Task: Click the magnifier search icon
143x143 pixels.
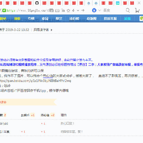Action: 128,10
